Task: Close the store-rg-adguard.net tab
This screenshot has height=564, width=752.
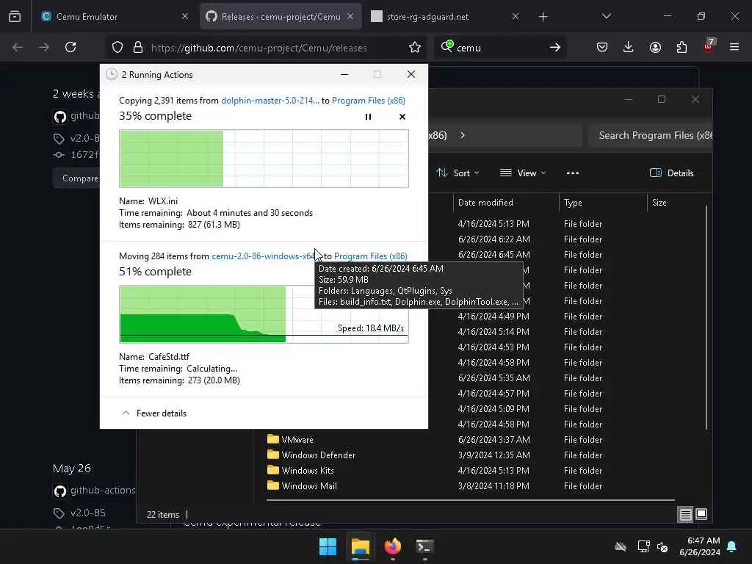Action: click(x=515, y=17)
